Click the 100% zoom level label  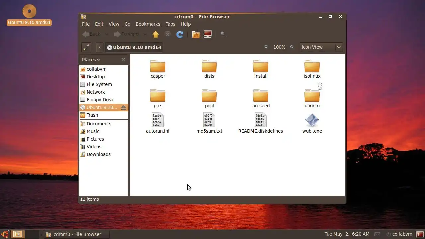pos(279,47)
